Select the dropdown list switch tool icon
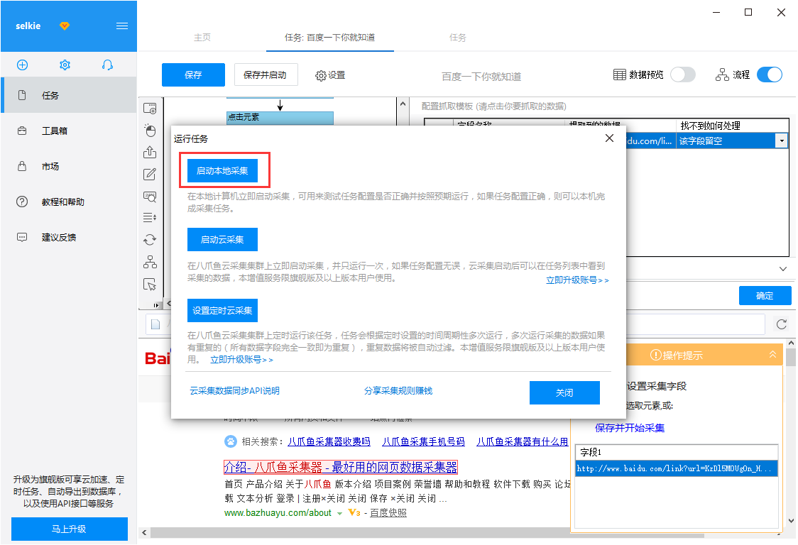This screenshot has width=798, height=545. coord(150,218)
